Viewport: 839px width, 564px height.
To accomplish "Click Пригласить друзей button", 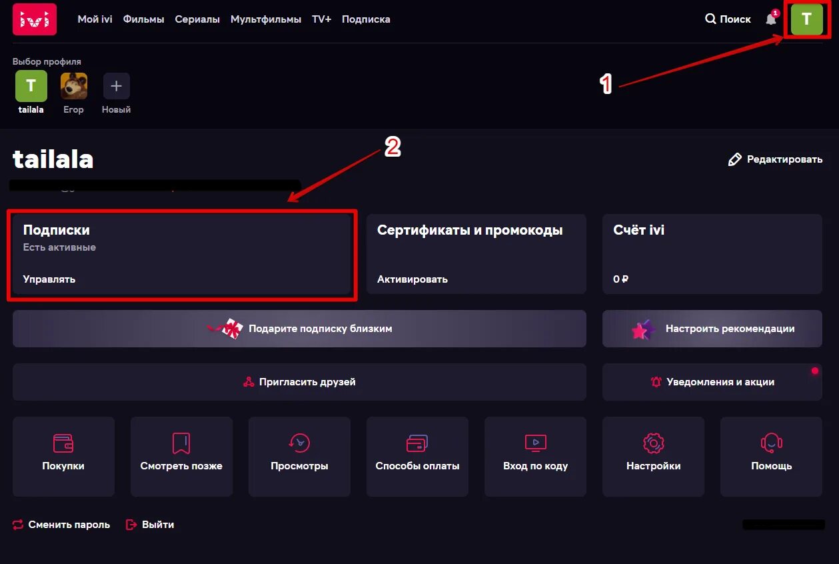I will 299,382.
